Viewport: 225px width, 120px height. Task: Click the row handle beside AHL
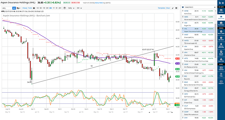click(183, 29)
